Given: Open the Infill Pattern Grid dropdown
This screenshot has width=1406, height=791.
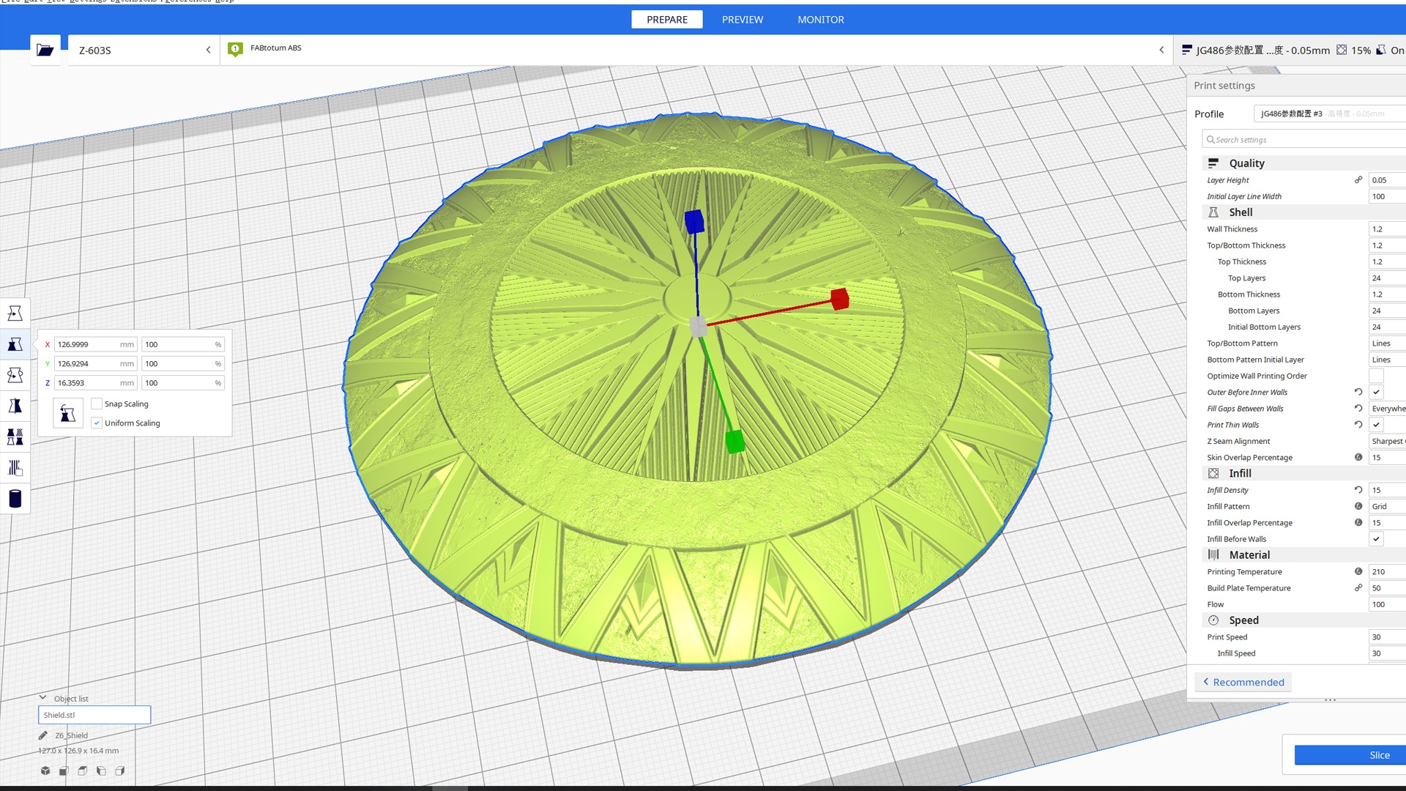Looking at the screenshot, I should click(1386, 506).
